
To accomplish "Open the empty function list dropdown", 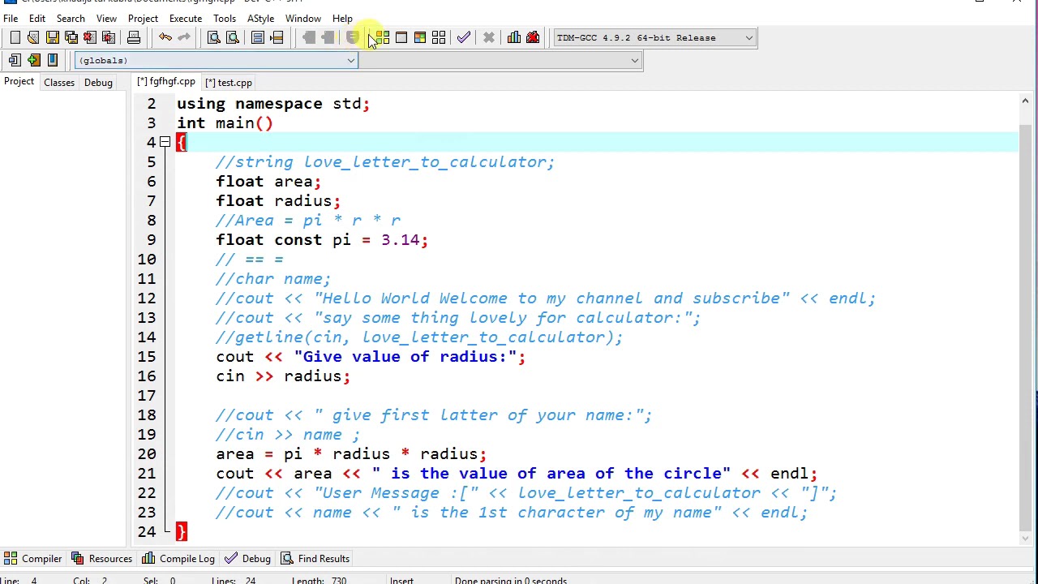I will [x=500, y=60].
